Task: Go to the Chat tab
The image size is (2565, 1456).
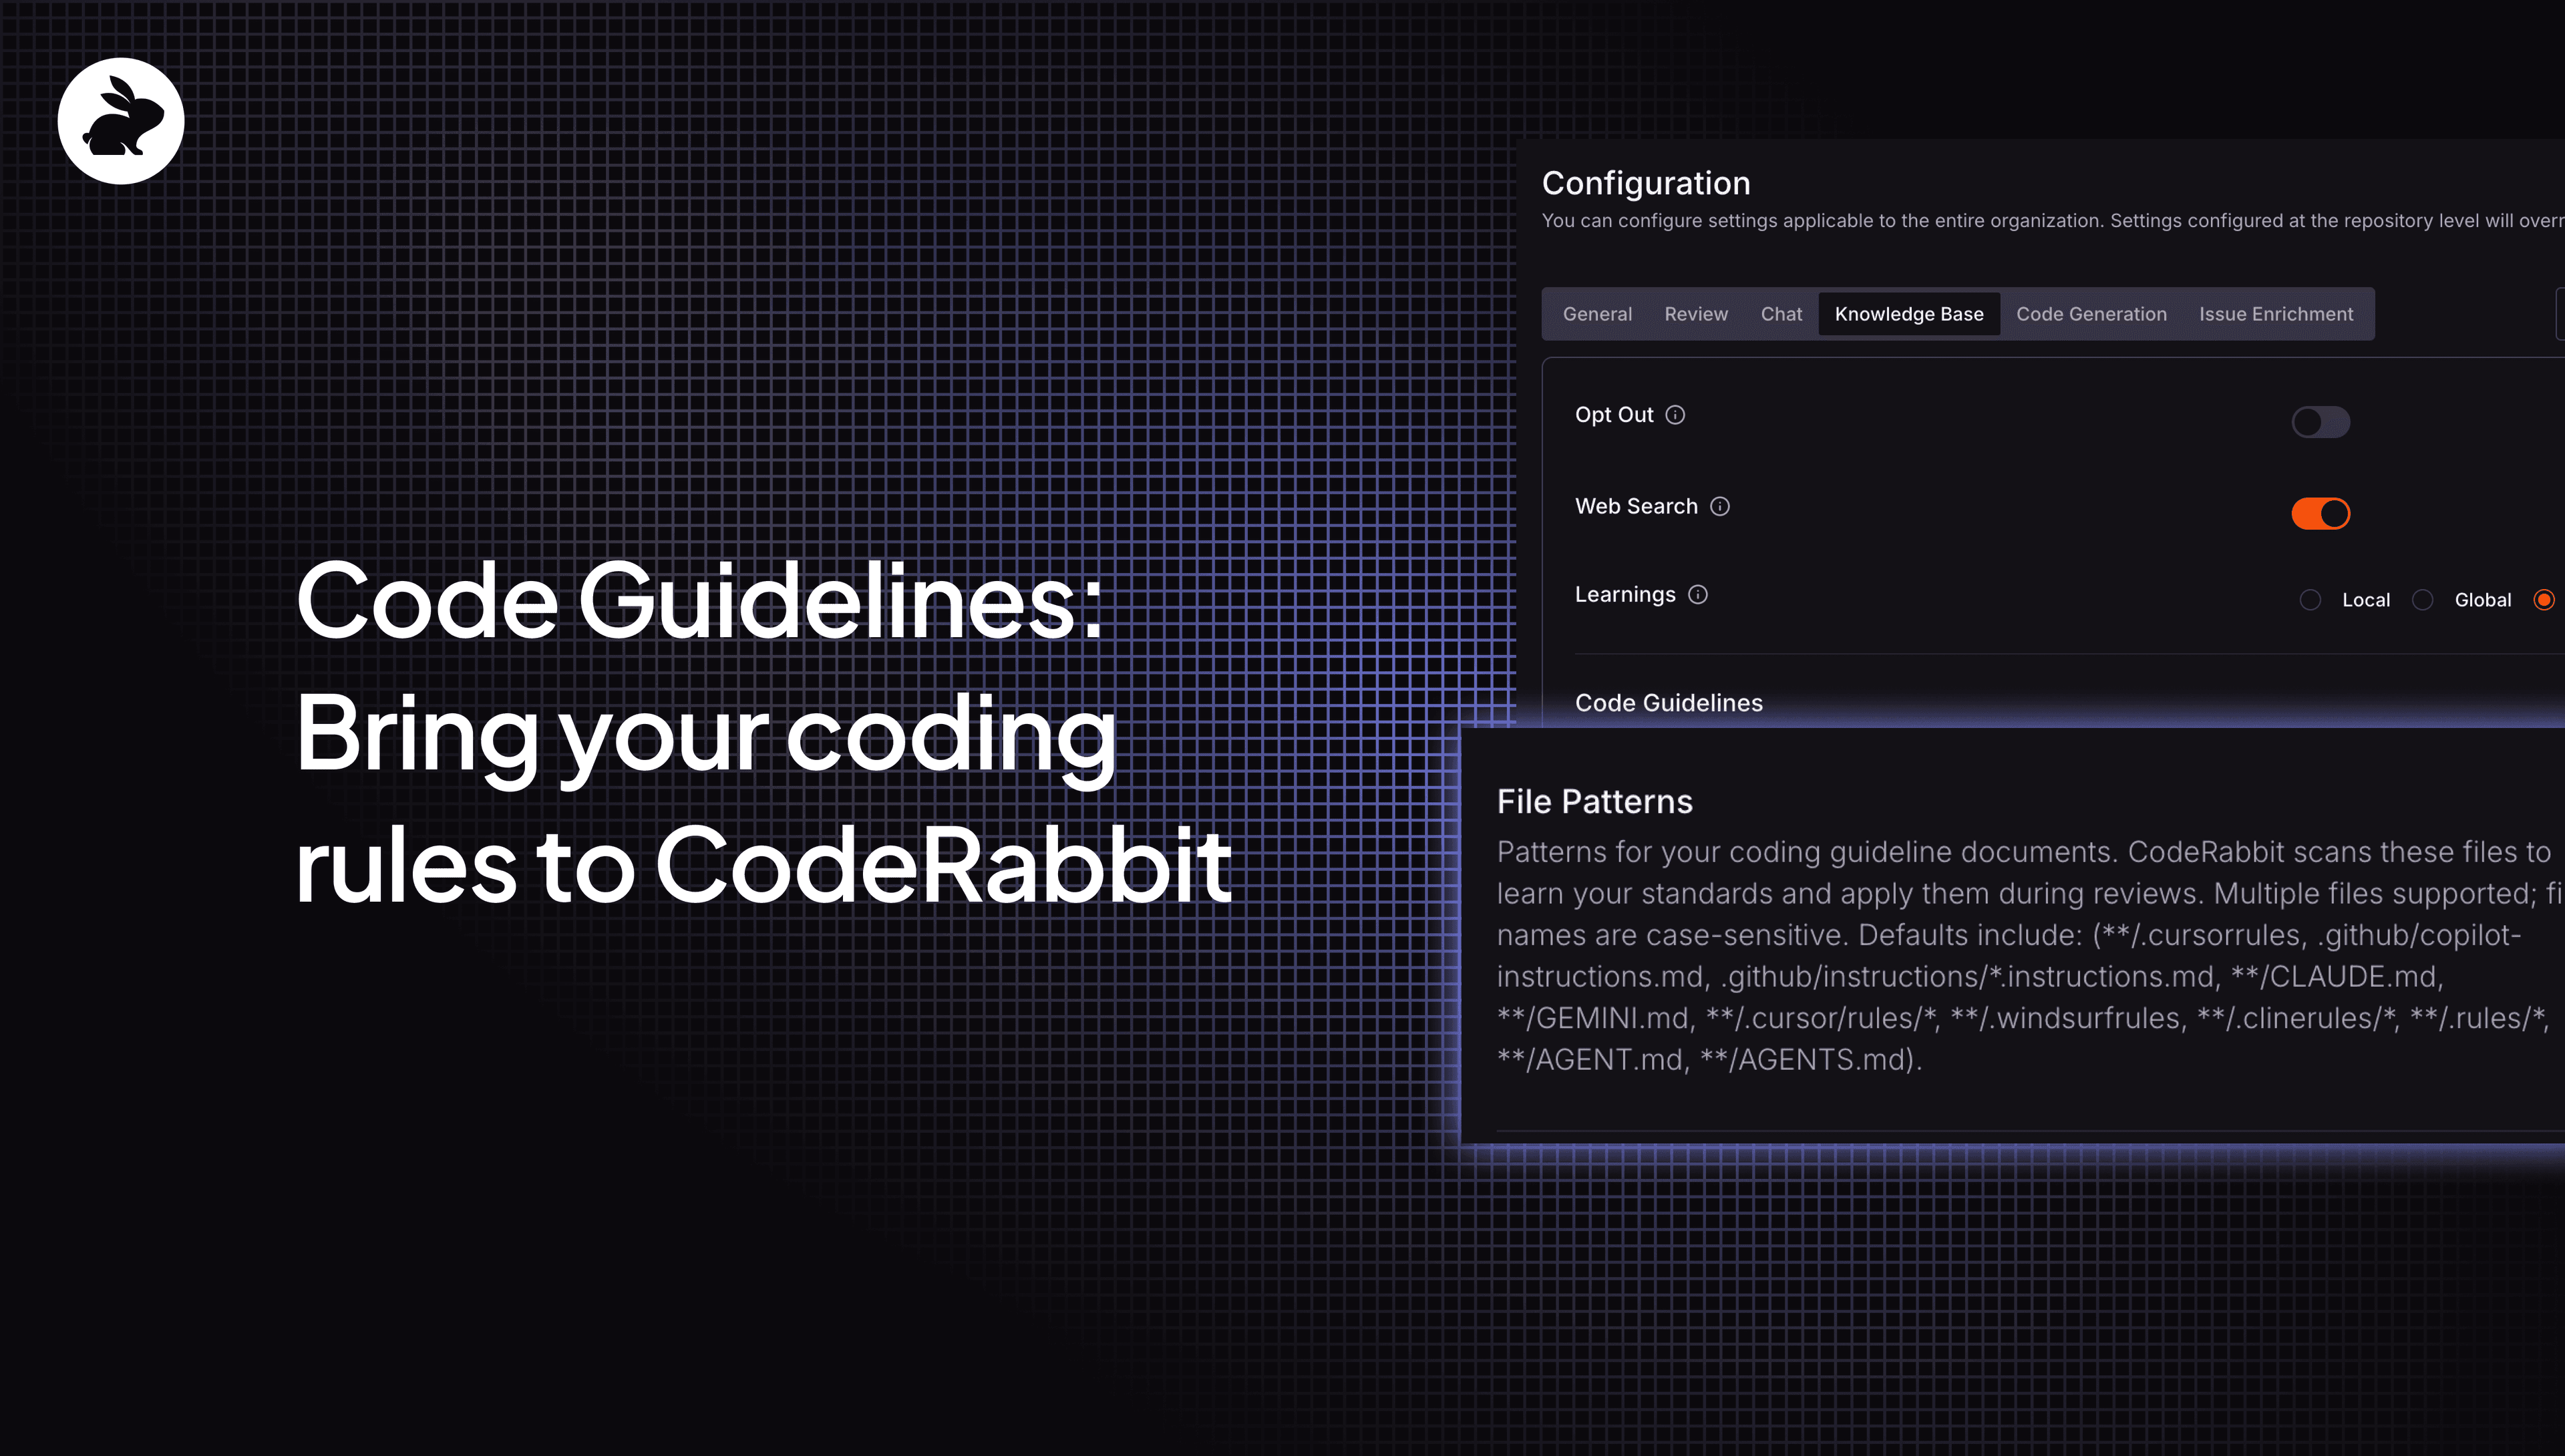Action: tap(1781, 314)
